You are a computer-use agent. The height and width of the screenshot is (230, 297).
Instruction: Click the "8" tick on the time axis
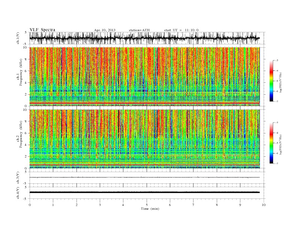click(x=217, y=205)
